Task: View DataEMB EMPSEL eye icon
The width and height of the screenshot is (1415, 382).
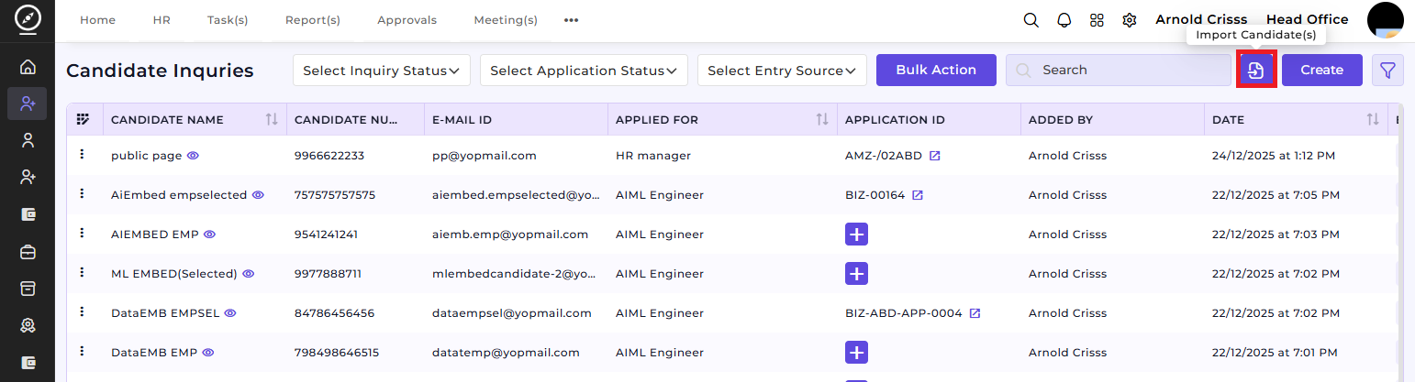Action: click(x=230, y=313)
